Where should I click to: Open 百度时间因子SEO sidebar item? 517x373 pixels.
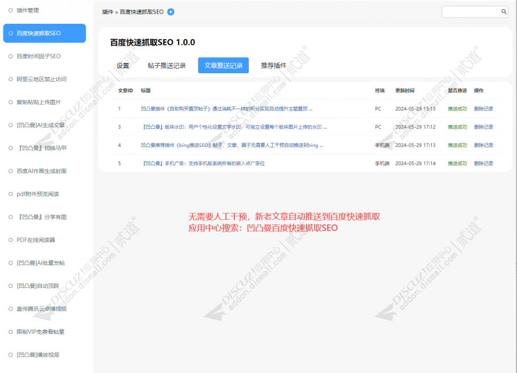pos(39,56)
